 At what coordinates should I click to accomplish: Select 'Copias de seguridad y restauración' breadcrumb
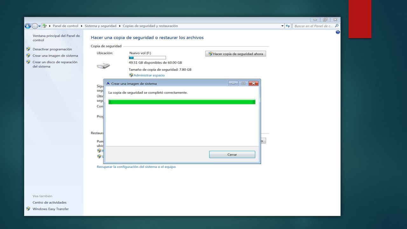[150, 26]
